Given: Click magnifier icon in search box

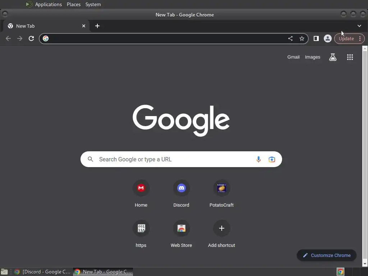Looking at the screenshot, I should click(x=90, y=159).
